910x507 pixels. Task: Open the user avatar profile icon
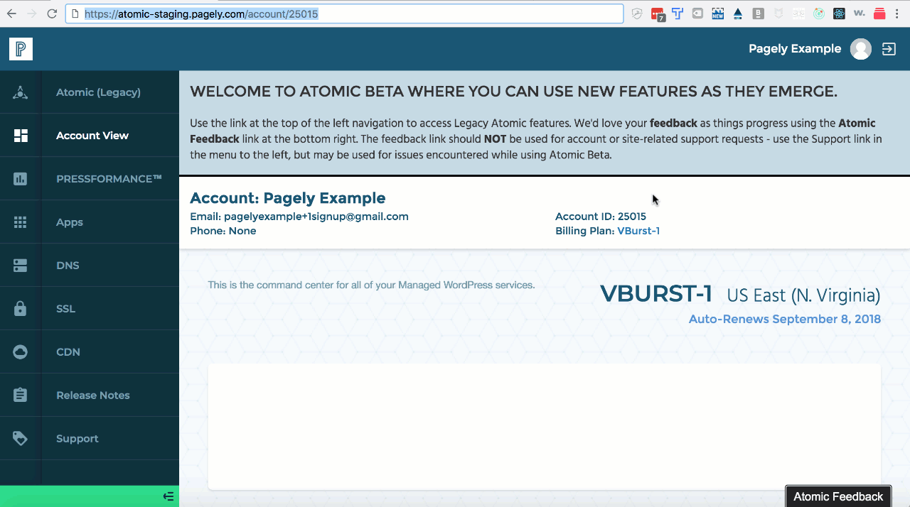[x=861, y=49]
